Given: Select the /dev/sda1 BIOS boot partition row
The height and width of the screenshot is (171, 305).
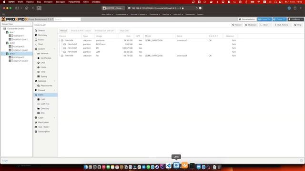Looking at the screenshot, I should [148, 44].
